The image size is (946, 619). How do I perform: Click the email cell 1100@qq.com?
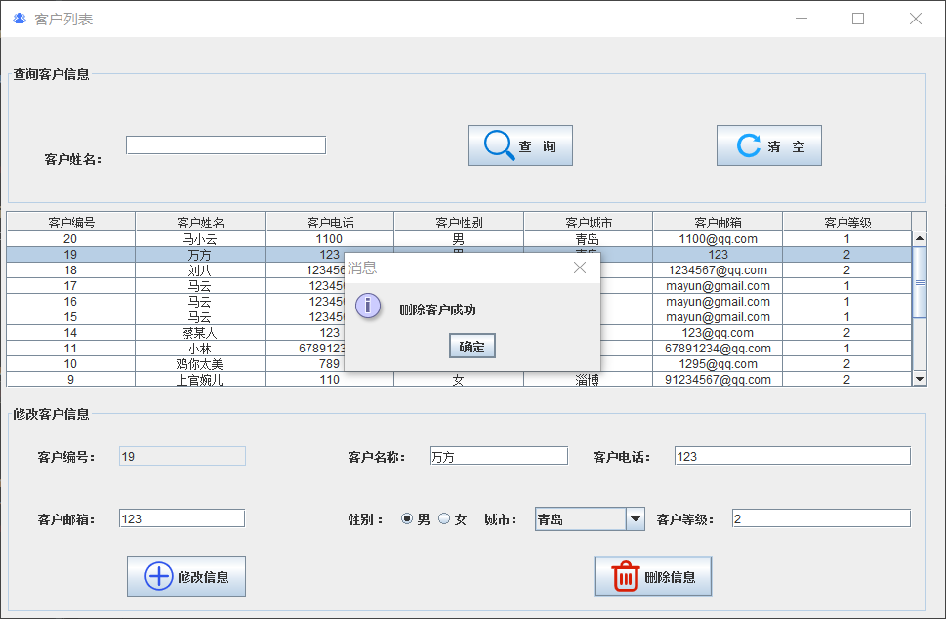click(x=718, y=239)
